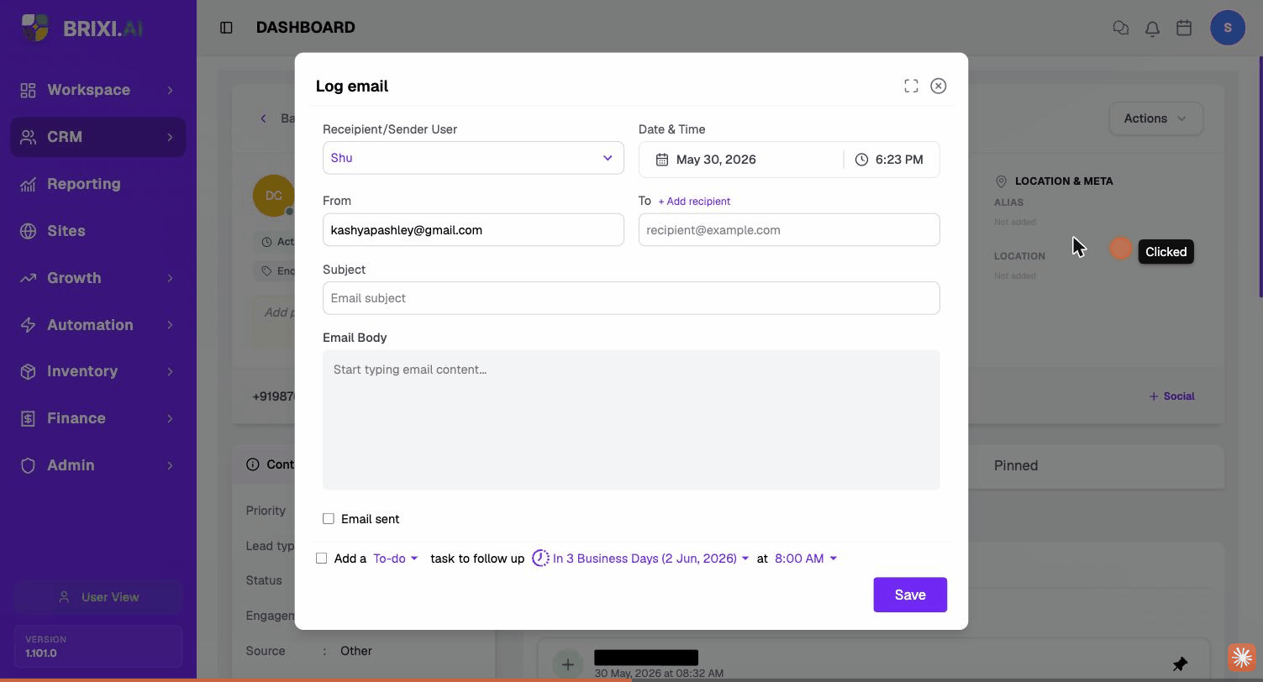Screen dimensions: 1263x682
Task: Open the 8:00 AM time dropdown
Action: [x=805, y=559]
